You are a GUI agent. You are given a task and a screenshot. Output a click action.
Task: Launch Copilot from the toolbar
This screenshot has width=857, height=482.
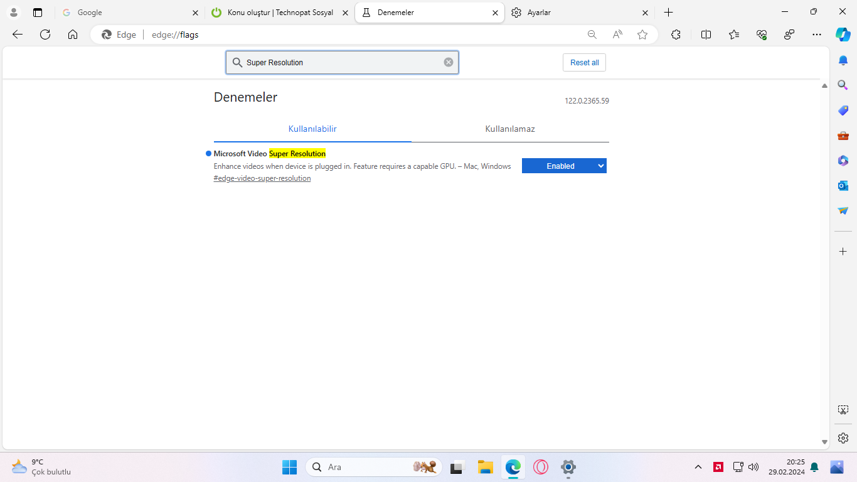click(843, 35)
